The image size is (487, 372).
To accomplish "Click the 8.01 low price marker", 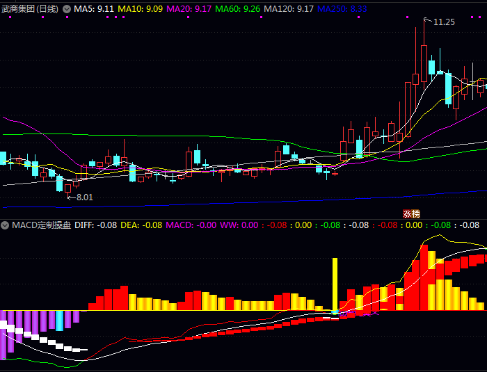I will tap(83, 197).
